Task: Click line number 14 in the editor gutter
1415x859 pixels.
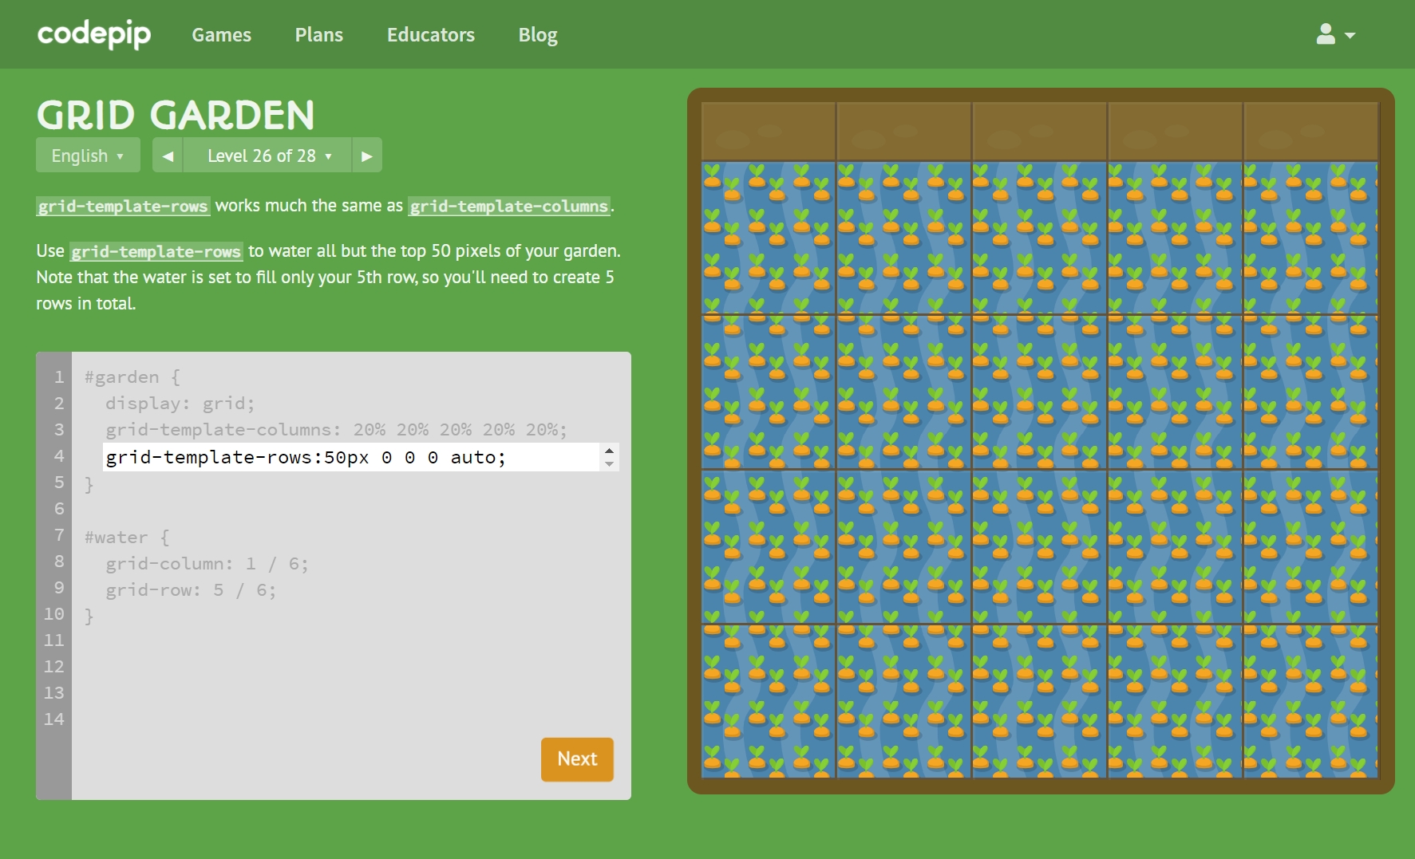Action: [53, 719]
